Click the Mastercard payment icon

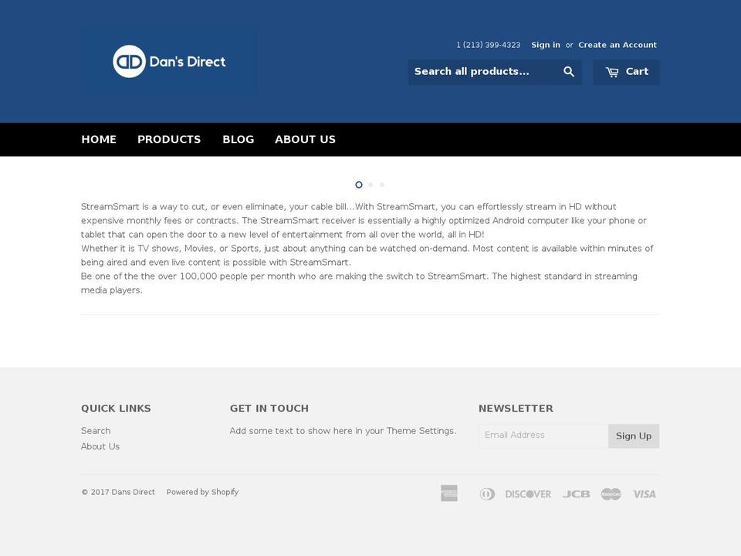(x=611, y=494)
